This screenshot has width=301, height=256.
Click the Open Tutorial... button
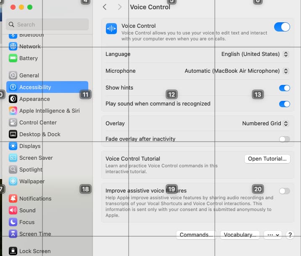click(x=267, y=159)
